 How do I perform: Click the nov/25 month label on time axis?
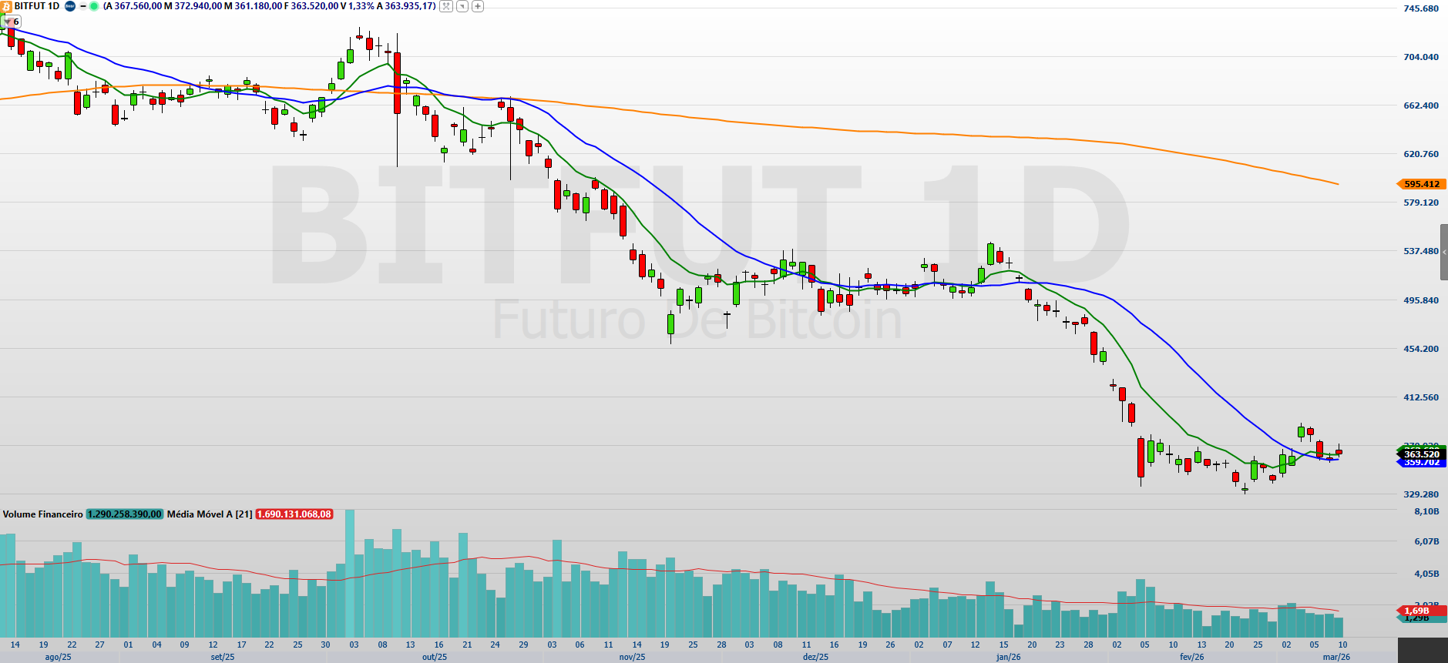[632, 657]
